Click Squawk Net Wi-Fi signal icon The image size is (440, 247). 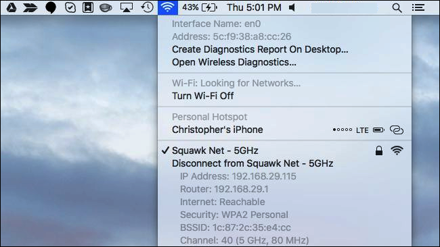[x=397, y=150]
